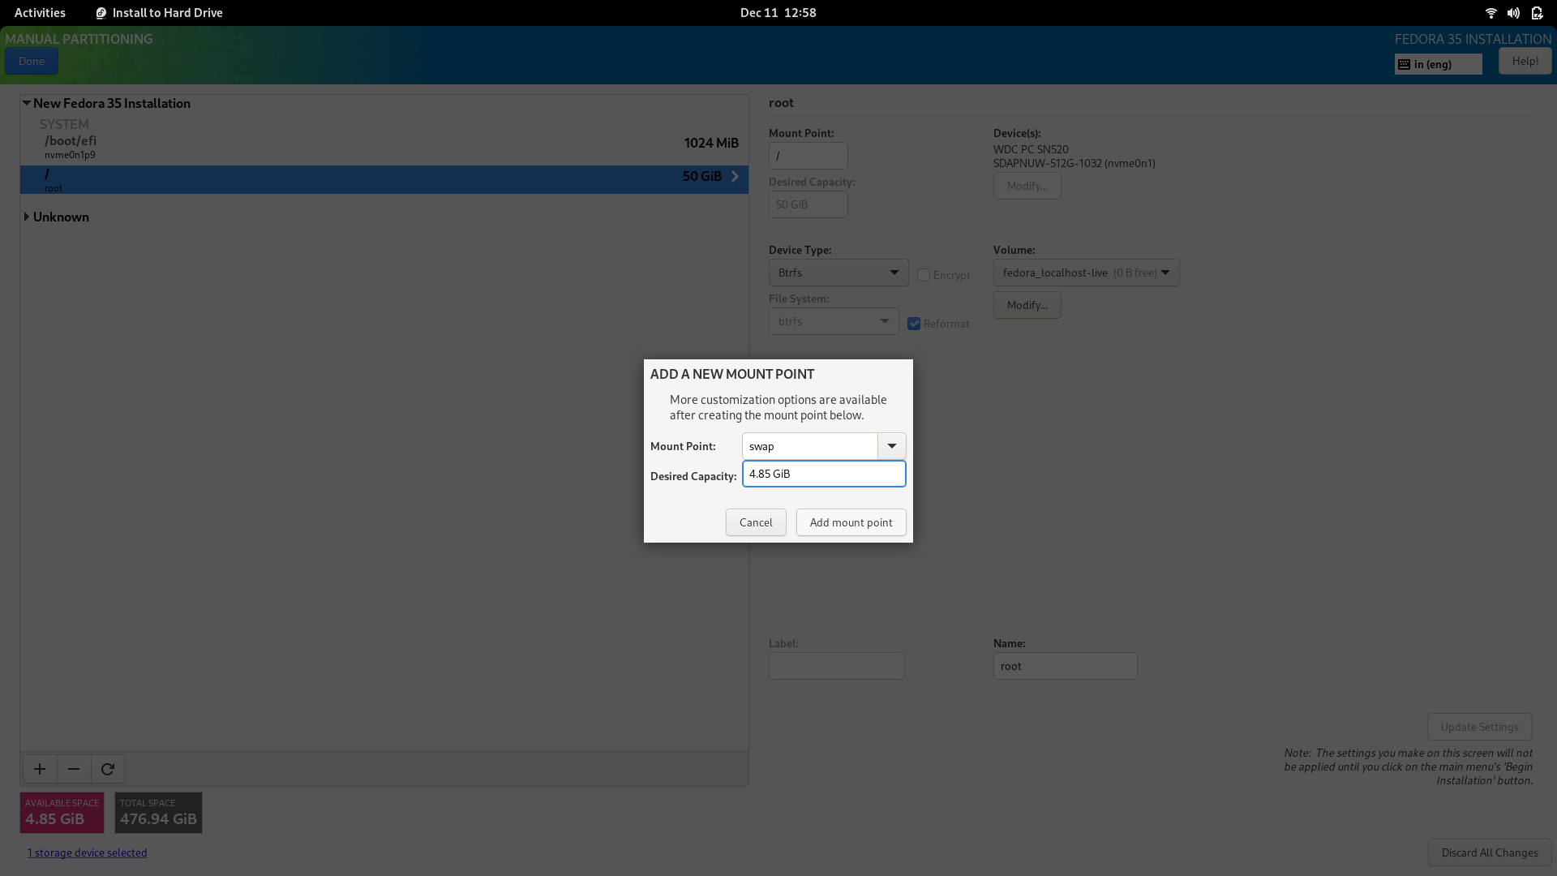The width and height of the screenshot is (1557, 876).
Task: Click the arrow chevron on the 50 GiB root row
Action: (x=735, y=176)
